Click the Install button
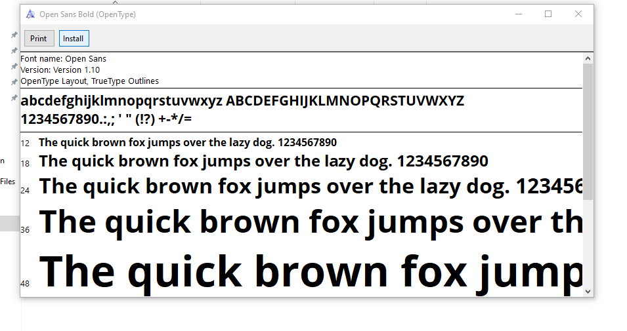The image size is (627, 331). [74, 38]
